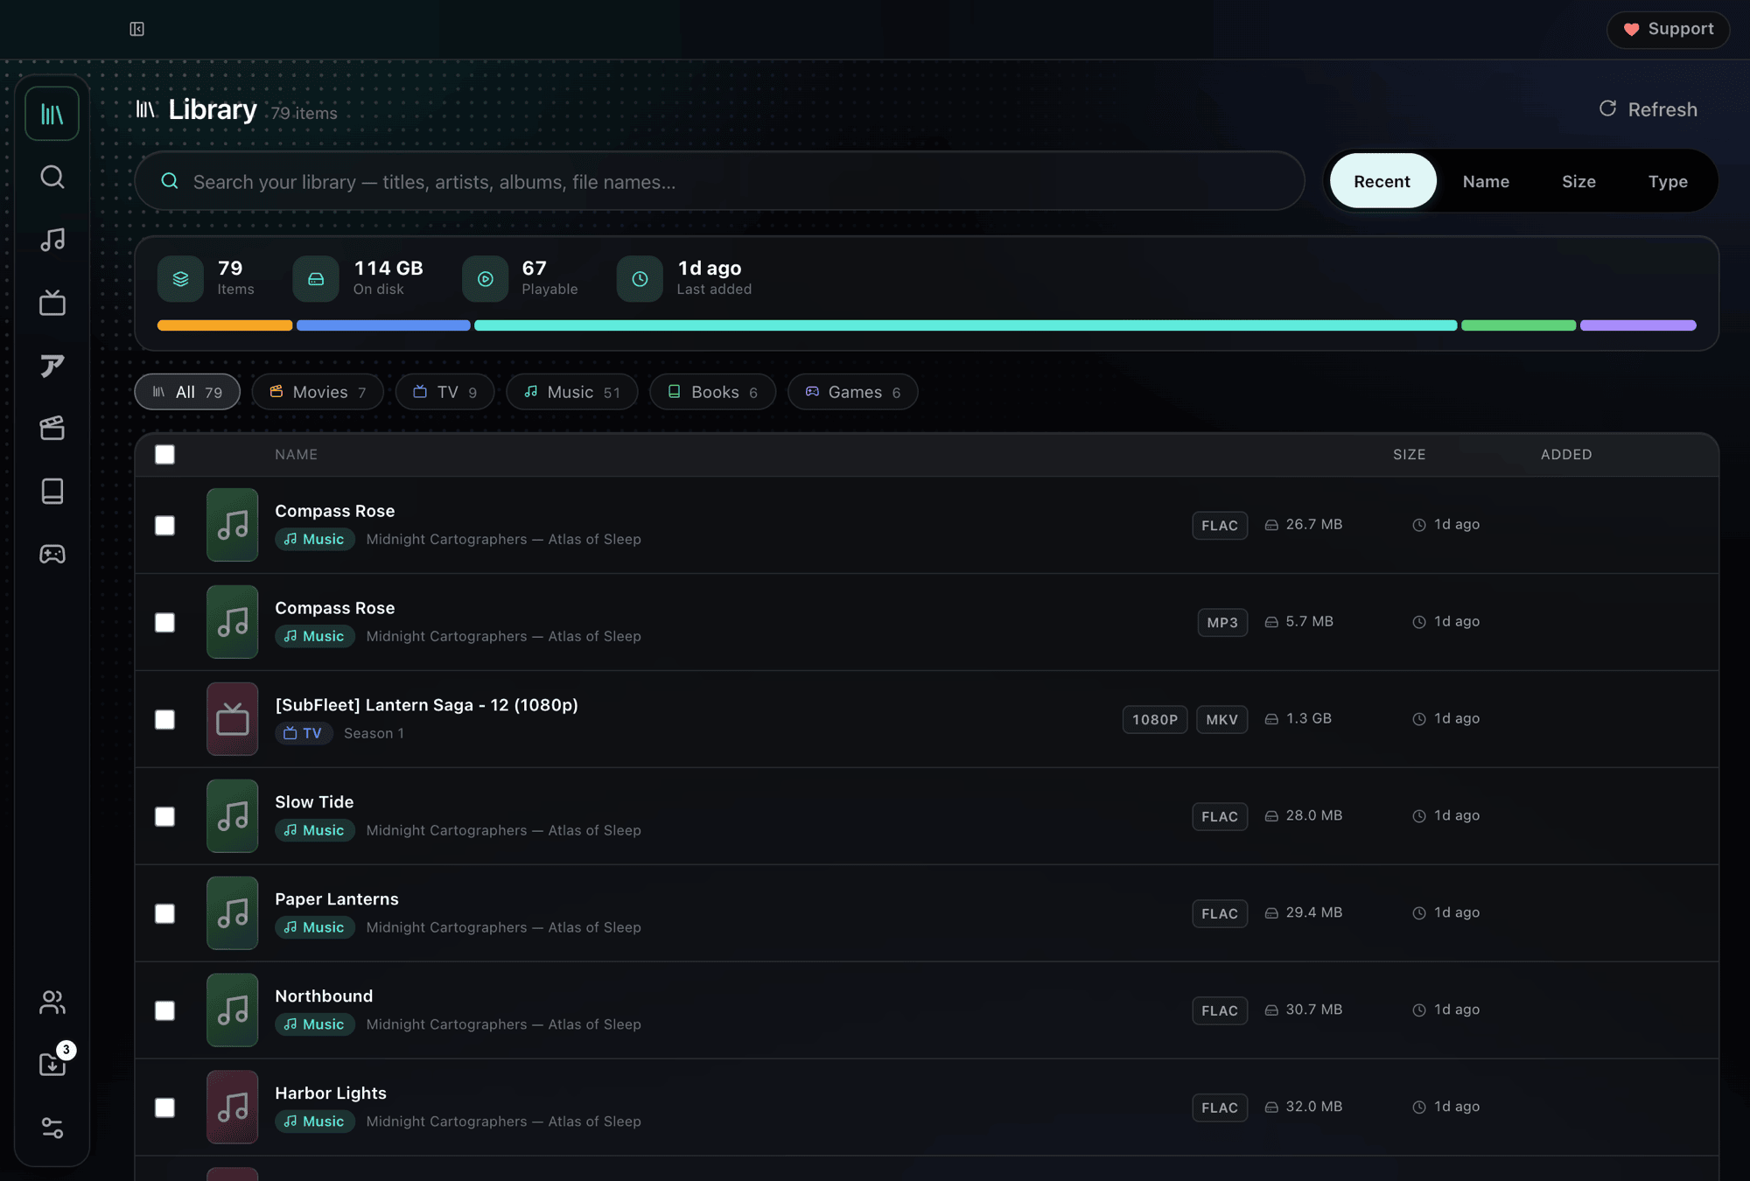Sort the library by Recent
Screen dimensions: 1750x1181
click(x=1382, y=181)
